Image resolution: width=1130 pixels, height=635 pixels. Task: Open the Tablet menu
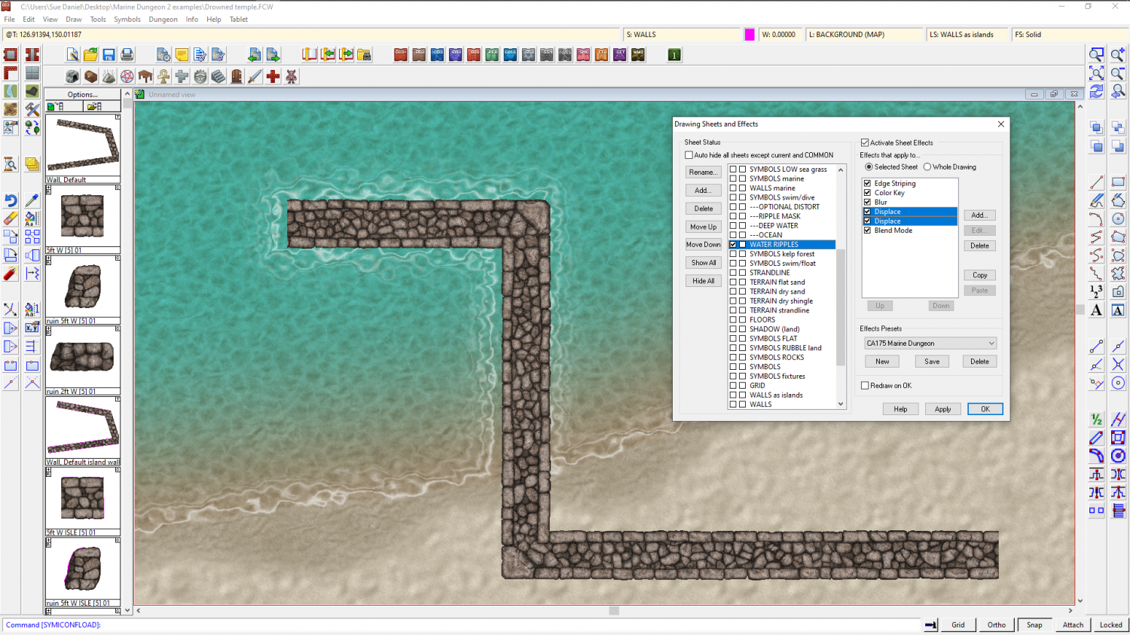tap(239, 20)
